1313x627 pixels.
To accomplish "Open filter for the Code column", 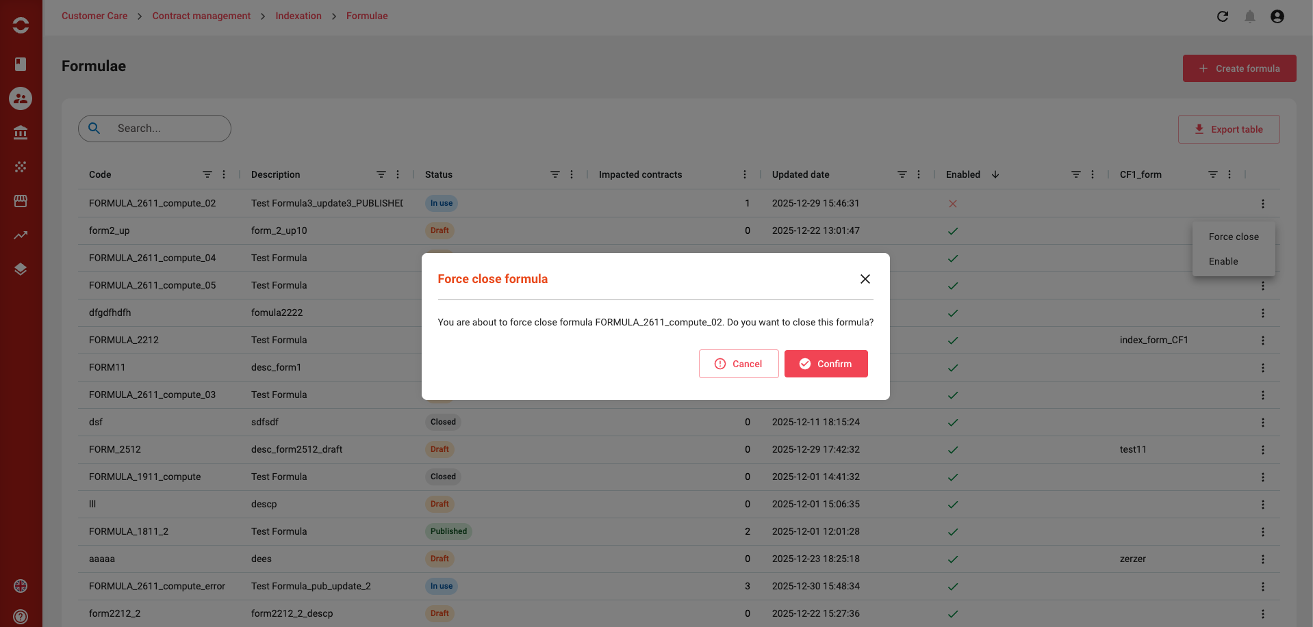I will tap(207, 174).
